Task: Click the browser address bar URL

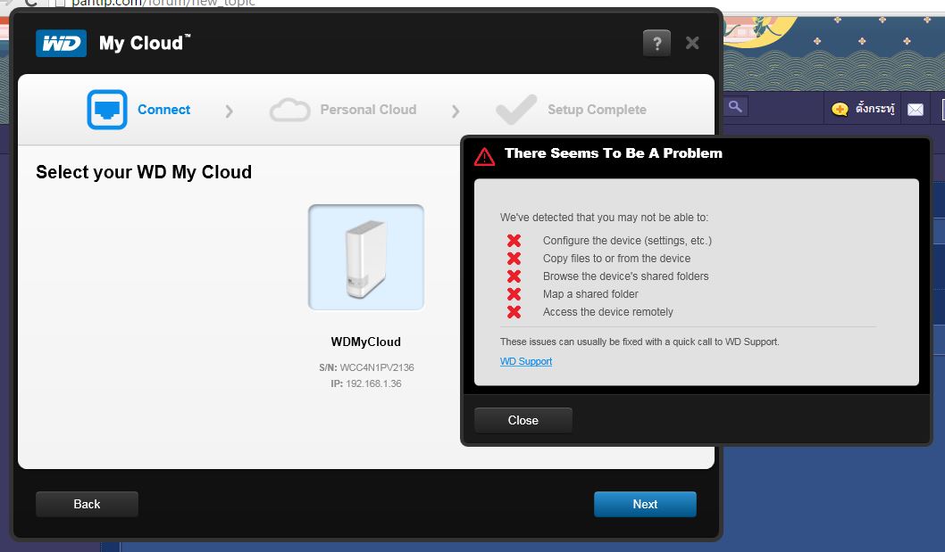Action: tap(163, 3)
